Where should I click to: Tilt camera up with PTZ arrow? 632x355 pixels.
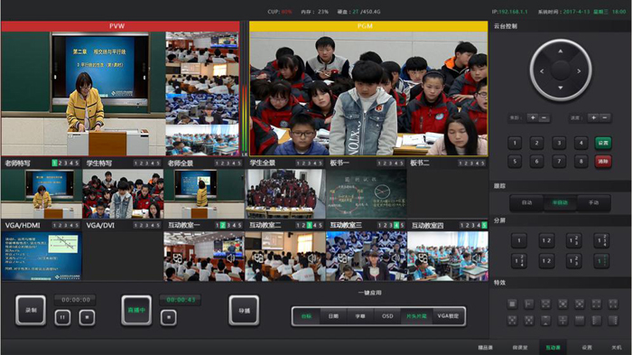[x=561, y=51]
